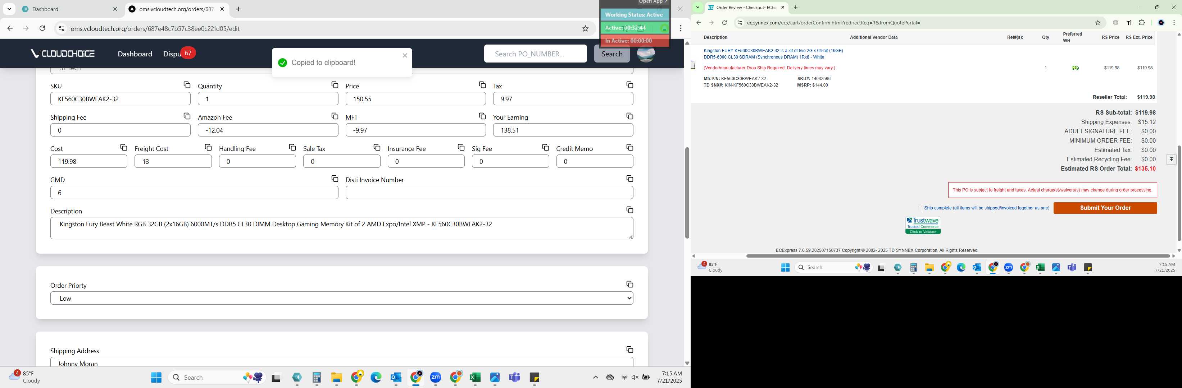Open extensions in Synnex browser window
1182x388 pixels.
(1142, 22)
